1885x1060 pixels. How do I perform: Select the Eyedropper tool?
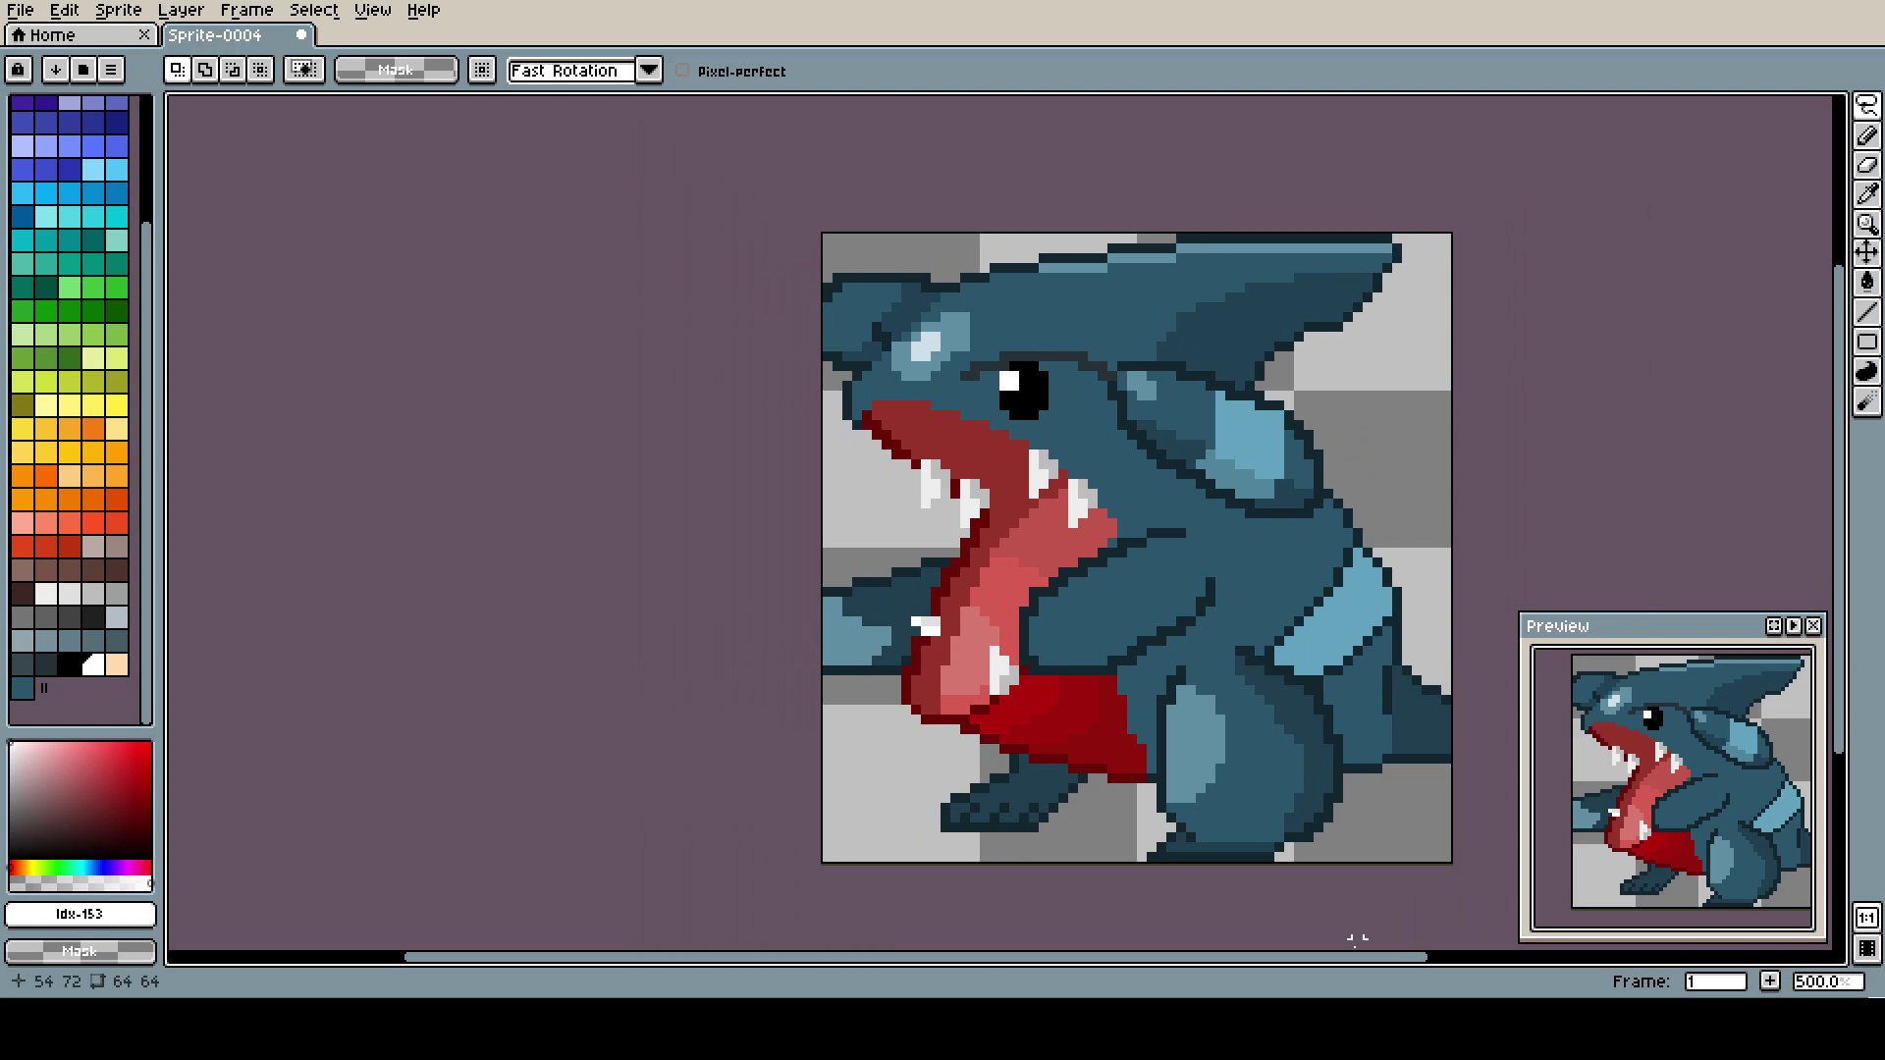click(x=1866, y=194)
